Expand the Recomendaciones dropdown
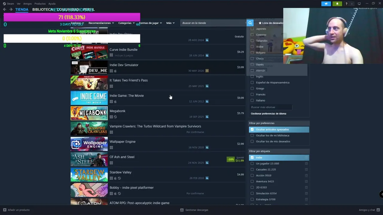383x215 pixels. (x=101, y=23)
